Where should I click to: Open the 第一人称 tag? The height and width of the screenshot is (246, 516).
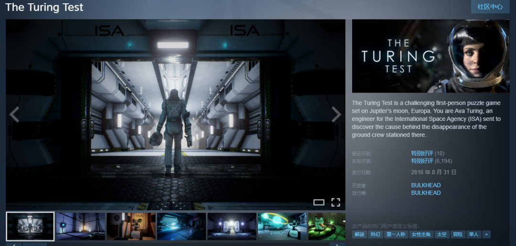coord(396,235)
